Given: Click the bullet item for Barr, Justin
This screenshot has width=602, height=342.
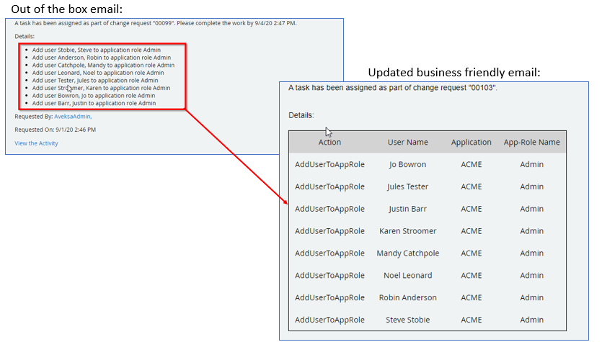Looking at the screenshot, I should (94, 103).
